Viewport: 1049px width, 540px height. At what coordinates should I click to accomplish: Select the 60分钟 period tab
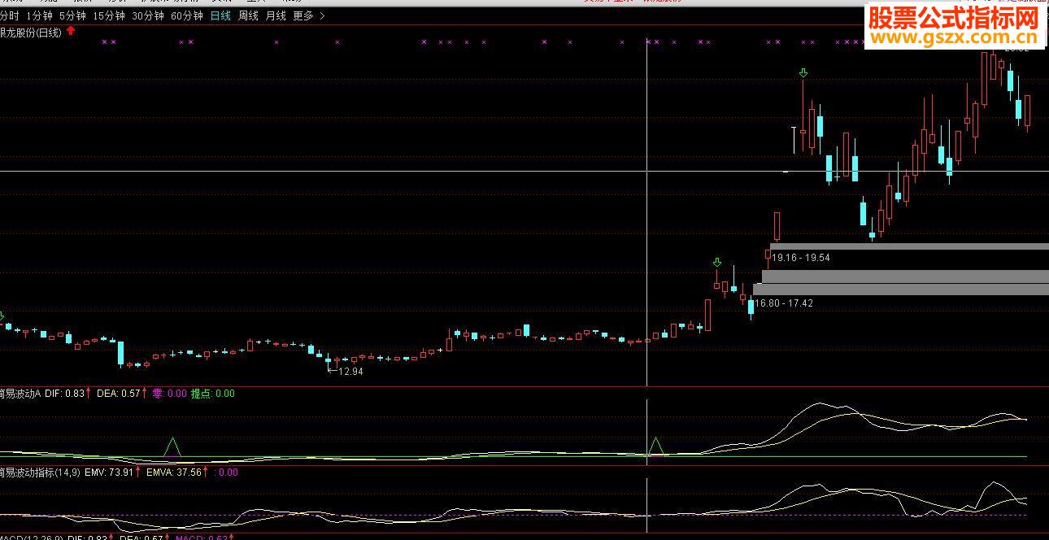pos(187,15)
